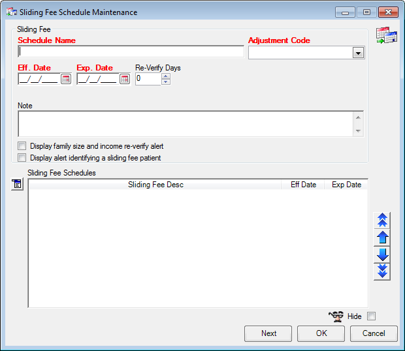Click the list icon beside Sliding Fee Schedules
Image resolution: width=405 pixels, height=351 pixels.
coord(17,184)
